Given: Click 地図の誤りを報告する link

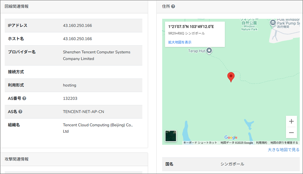Looking at the screenshot, I should 284,143.
